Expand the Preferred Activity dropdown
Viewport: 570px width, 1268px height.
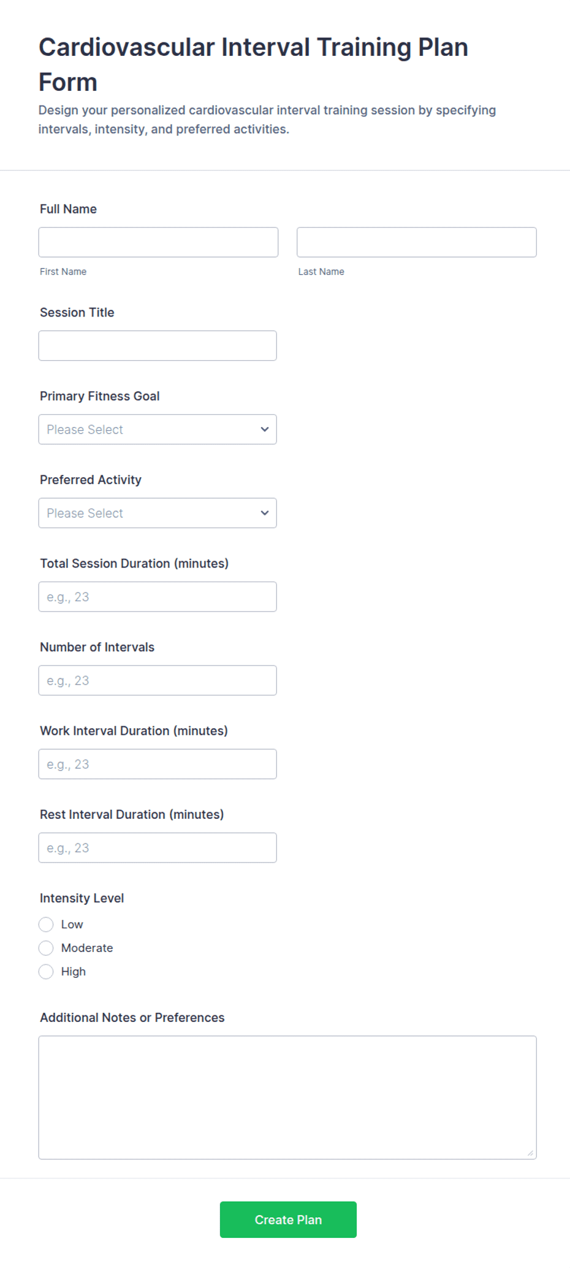pos(158,513)
